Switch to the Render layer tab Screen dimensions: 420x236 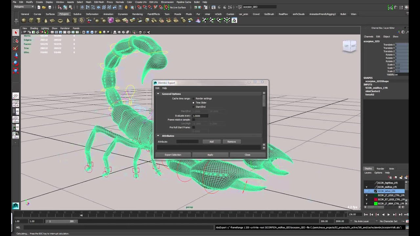(x=380, y=169)
